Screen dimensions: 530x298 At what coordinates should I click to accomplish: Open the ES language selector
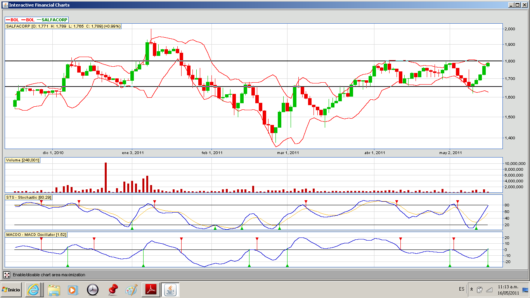(x=461, y=289)
